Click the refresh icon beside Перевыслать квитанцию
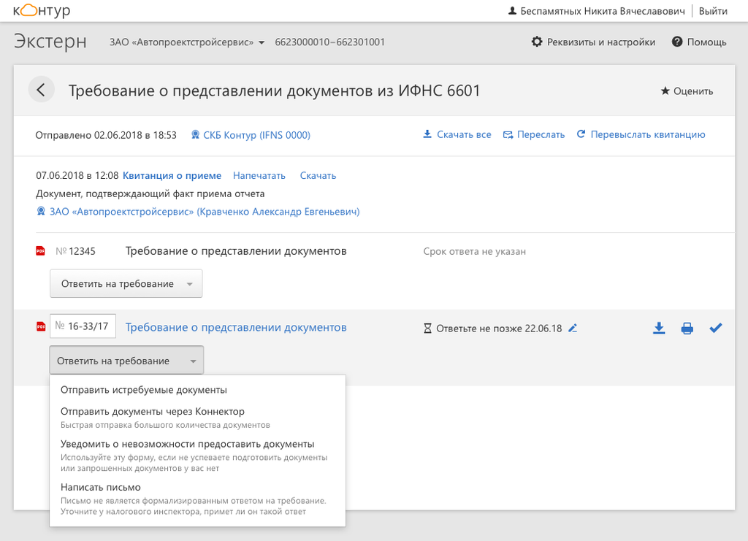This screenshot has height=541, width=748. point(581,134)
